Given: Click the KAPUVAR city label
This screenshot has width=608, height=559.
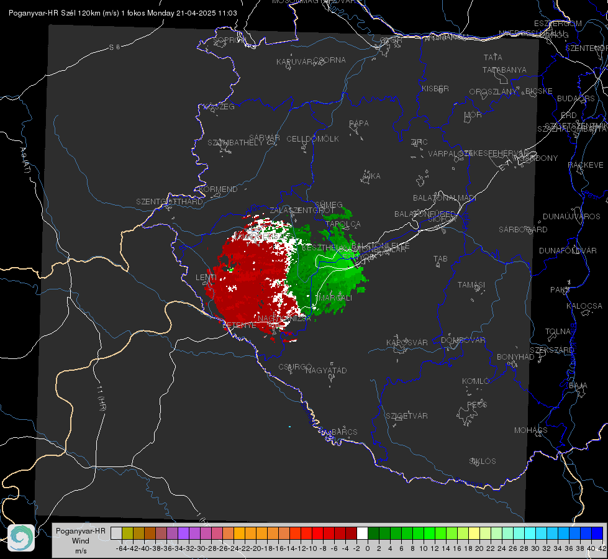Looking at the screenshot, I should click(x=295, y=62).
